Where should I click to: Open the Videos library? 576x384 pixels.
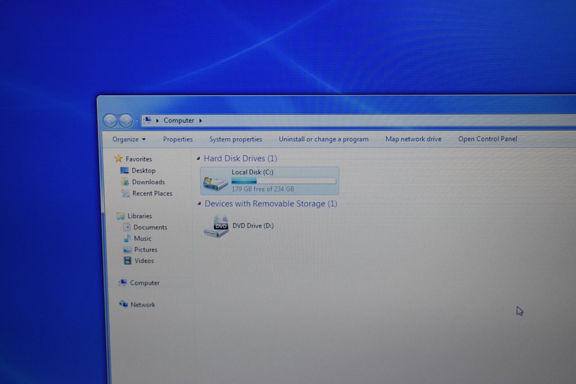coord(144,261)
